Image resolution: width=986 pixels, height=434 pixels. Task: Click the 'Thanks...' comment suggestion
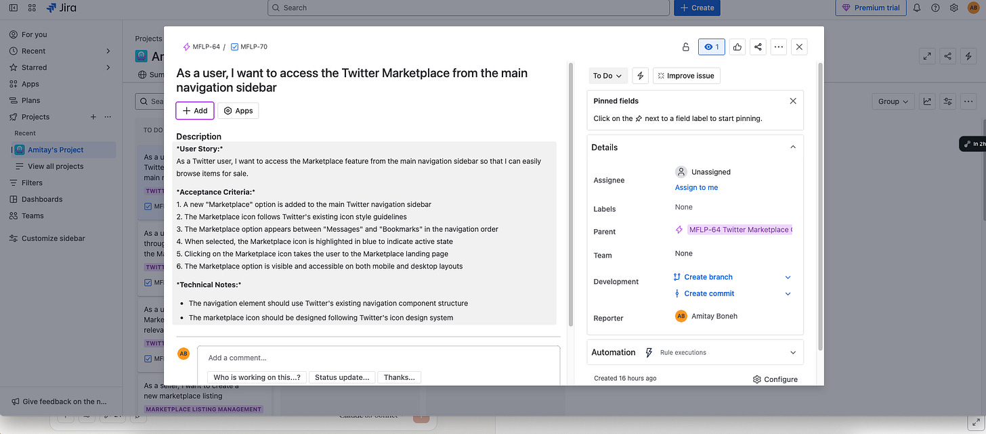click(400, 377)
